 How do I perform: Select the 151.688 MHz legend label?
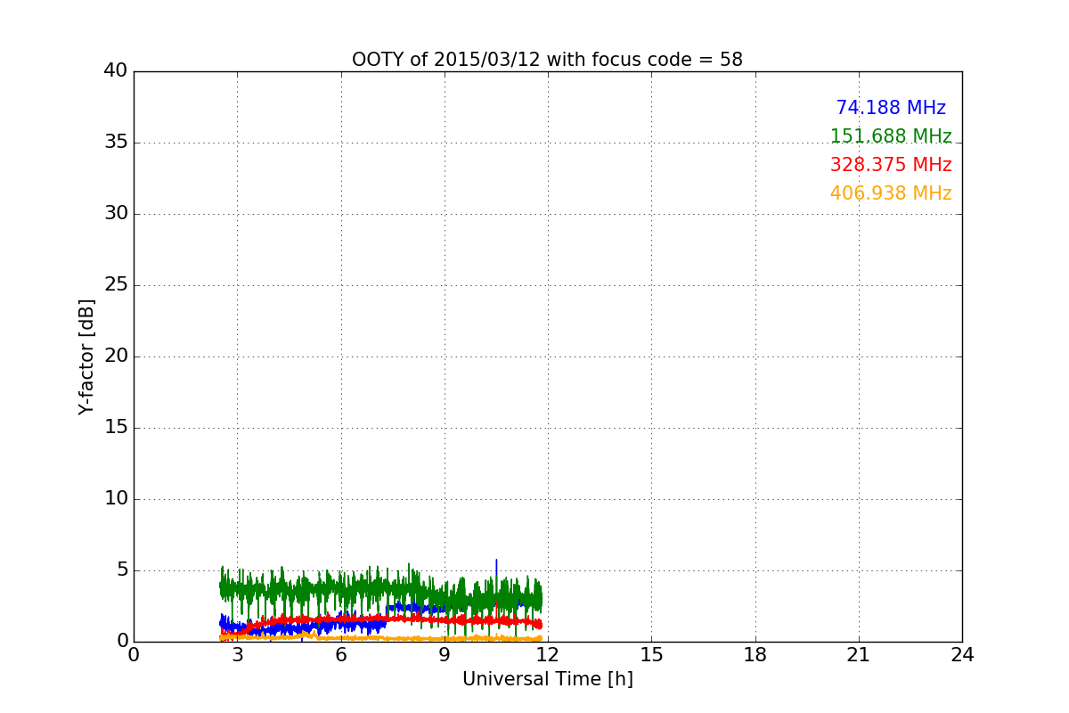891,136
